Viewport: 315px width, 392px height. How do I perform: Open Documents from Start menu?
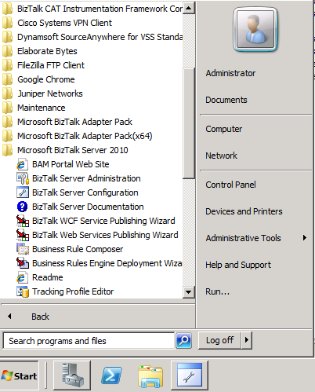226,100
